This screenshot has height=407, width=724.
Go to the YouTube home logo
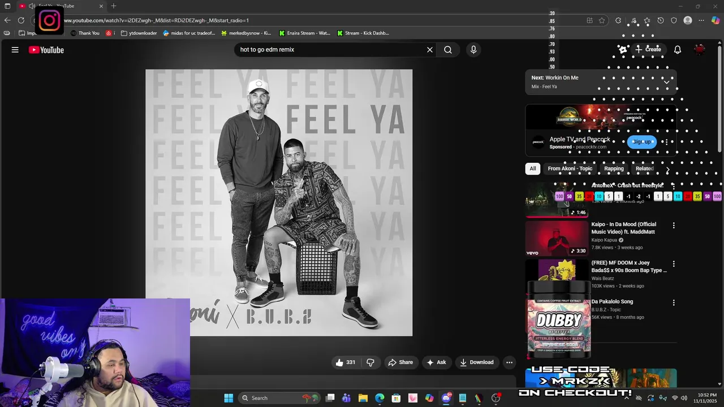46,50
